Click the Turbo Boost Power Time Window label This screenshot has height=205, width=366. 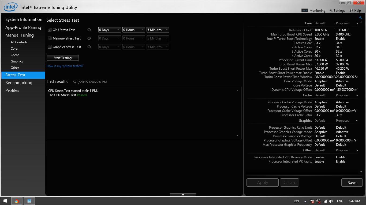[x=288, y=77]
